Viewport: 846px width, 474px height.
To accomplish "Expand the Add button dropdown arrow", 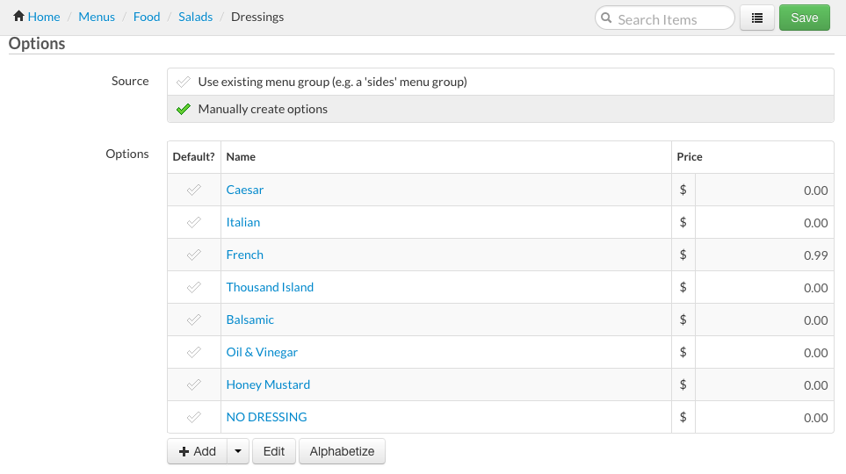I will (238, 451).
